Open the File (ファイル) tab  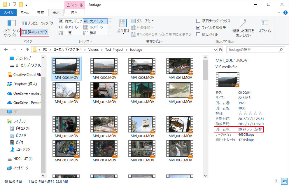pos(8,12)
